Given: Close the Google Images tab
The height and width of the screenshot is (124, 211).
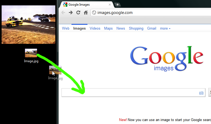Looking at the screenshot, I should [x=110, y=5].
